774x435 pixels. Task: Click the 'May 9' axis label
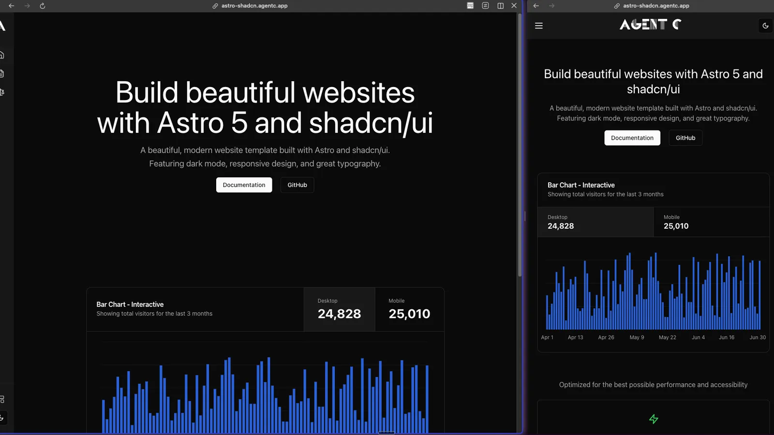(637, 337)
